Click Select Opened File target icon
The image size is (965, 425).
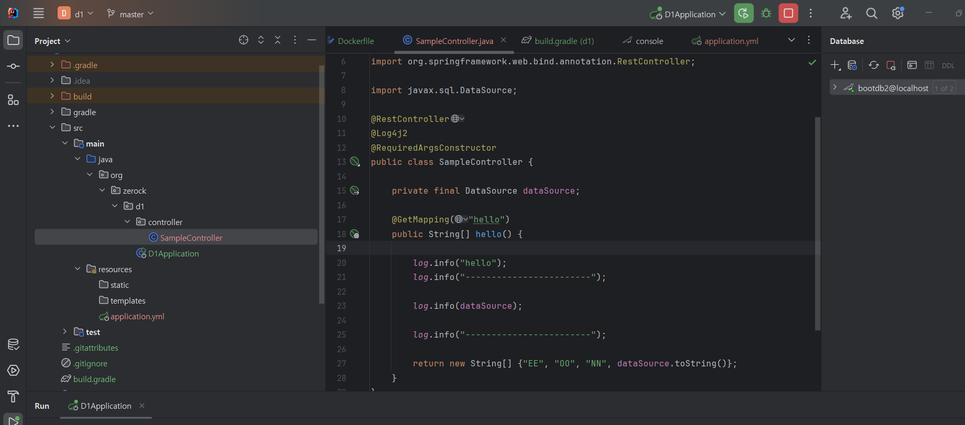coord(244,40)
